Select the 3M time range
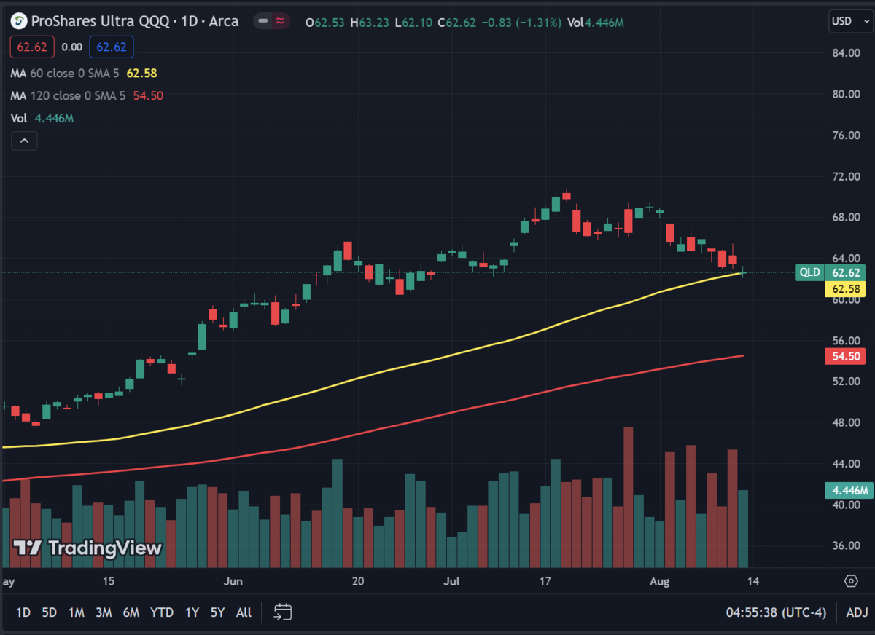The image size is (875, 635). (104, 612)
